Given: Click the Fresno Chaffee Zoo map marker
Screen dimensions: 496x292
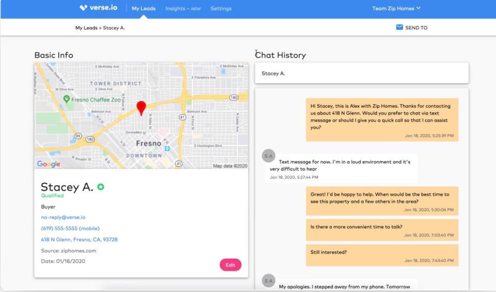Looking at the screenshot, I should click(x=67, y=99).
